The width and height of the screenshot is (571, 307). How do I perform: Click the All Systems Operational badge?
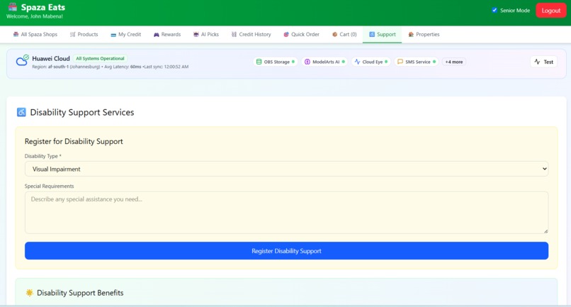click(100, 58)
